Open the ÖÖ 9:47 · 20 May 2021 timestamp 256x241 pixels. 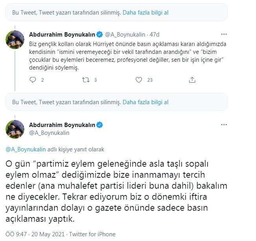coord(35,234)
